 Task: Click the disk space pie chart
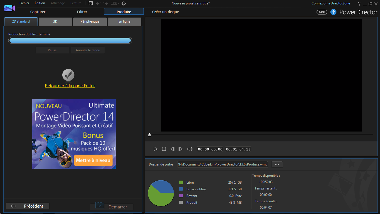coord(161,193)
